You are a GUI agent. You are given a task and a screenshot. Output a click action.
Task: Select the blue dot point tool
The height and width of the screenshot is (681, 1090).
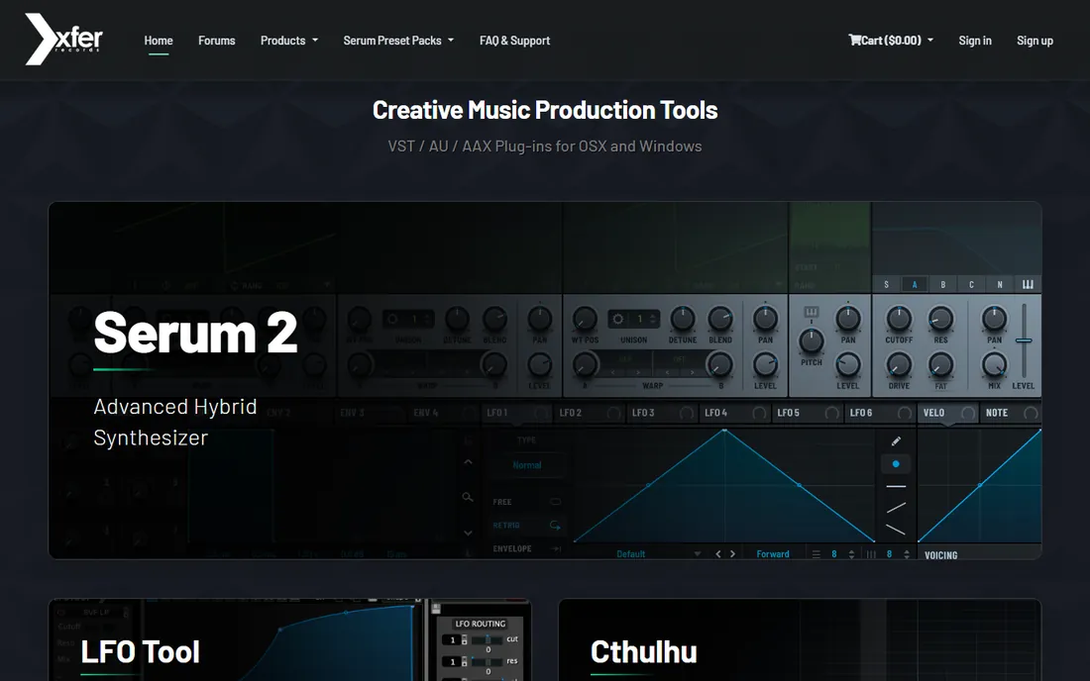point(896,463)
